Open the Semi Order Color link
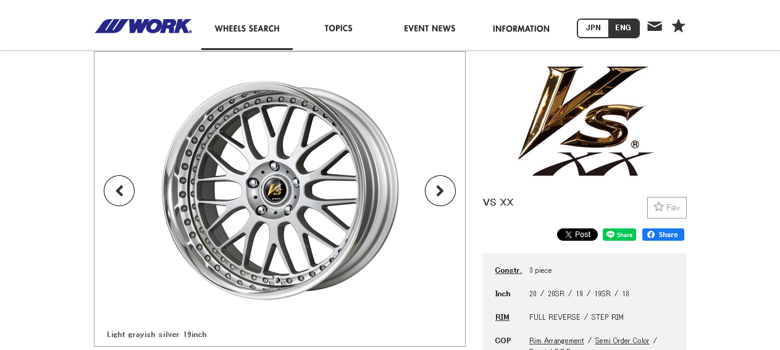Image resolution: width=780 pixels, height=350 pixels. pyautogui.click(x=622, y=341)
